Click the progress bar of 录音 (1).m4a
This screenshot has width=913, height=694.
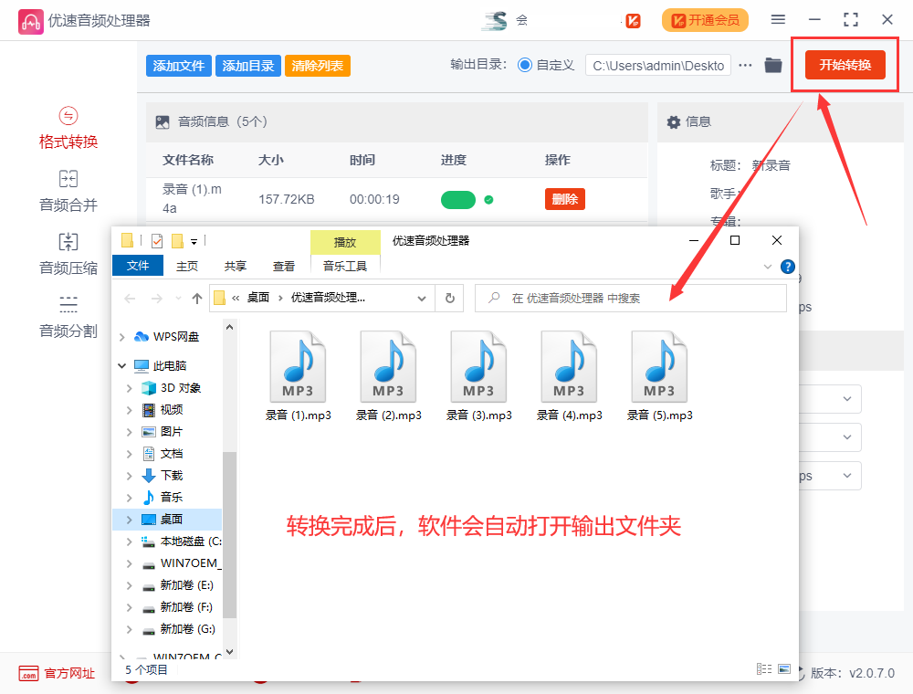[x=458, y=200]
